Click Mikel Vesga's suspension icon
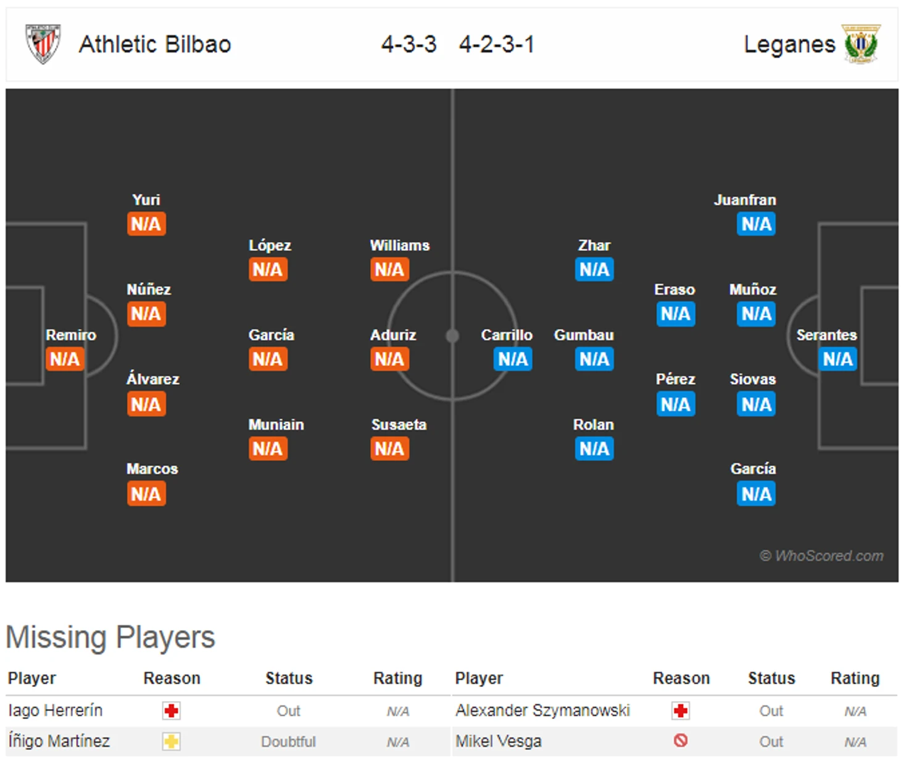 click(681, 740)
